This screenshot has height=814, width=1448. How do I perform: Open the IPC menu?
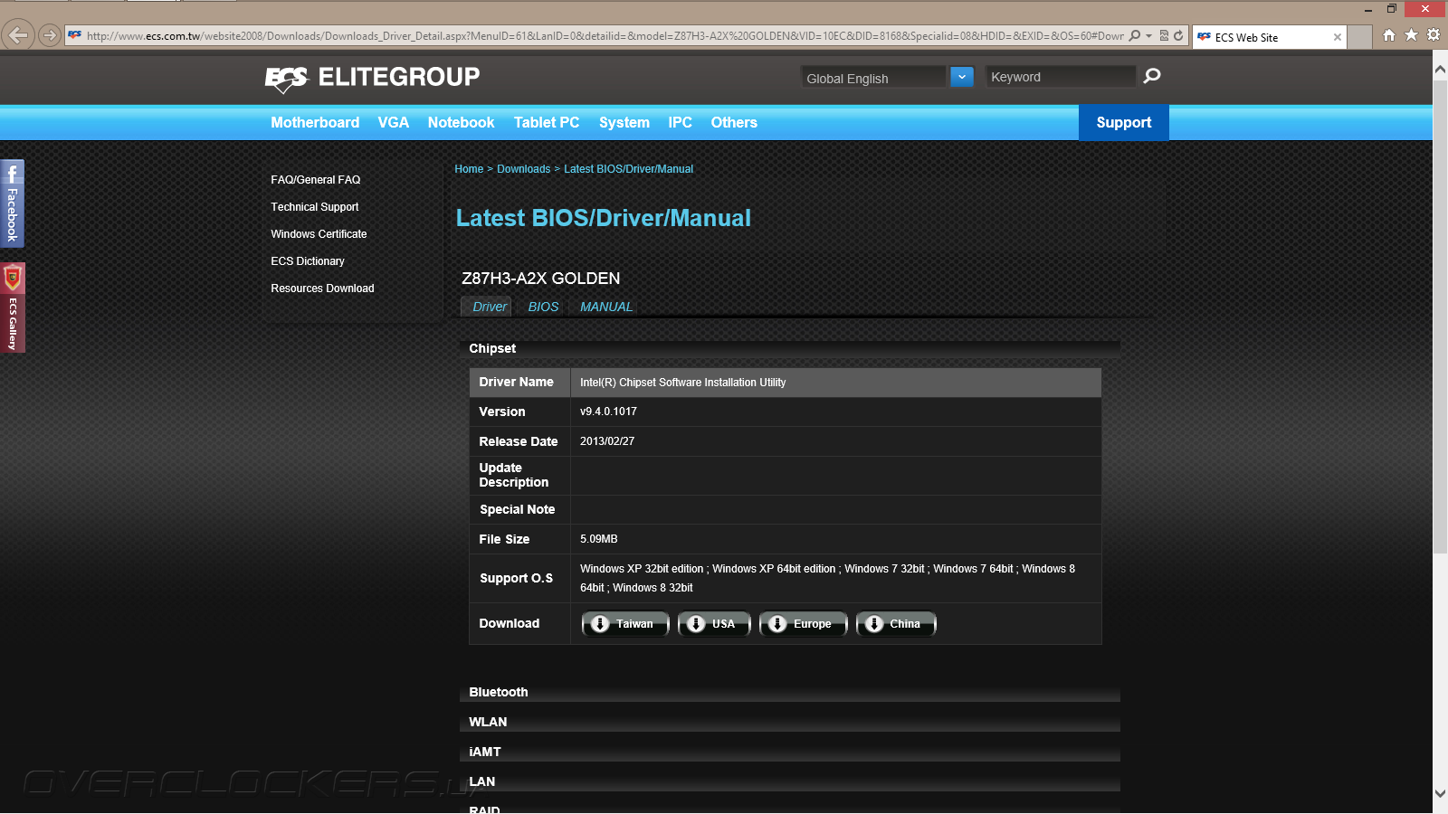click(x=680, y=123)
